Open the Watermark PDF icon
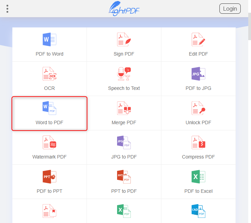The image size is (251, 223). pos(49,142)
